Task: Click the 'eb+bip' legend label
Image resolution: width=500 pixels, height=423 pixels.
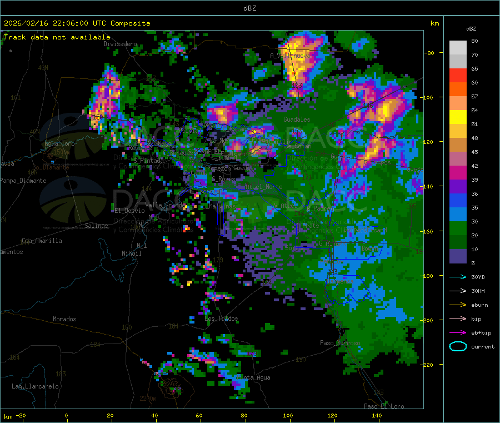Action: 481,333
